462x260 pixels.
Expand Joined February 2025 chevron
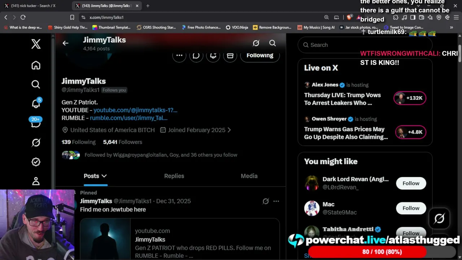point(229,130)
